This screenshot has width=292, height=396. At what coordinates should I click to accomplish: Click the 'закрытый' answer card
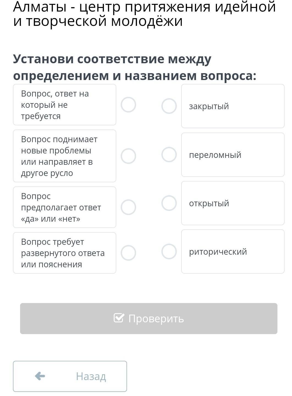tap(233, 106)
